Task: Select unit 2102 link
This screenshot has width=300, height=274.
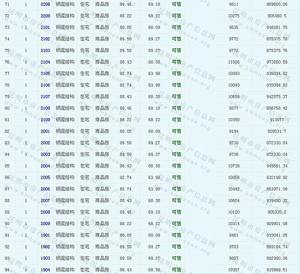Action: [x=45, y=39]
